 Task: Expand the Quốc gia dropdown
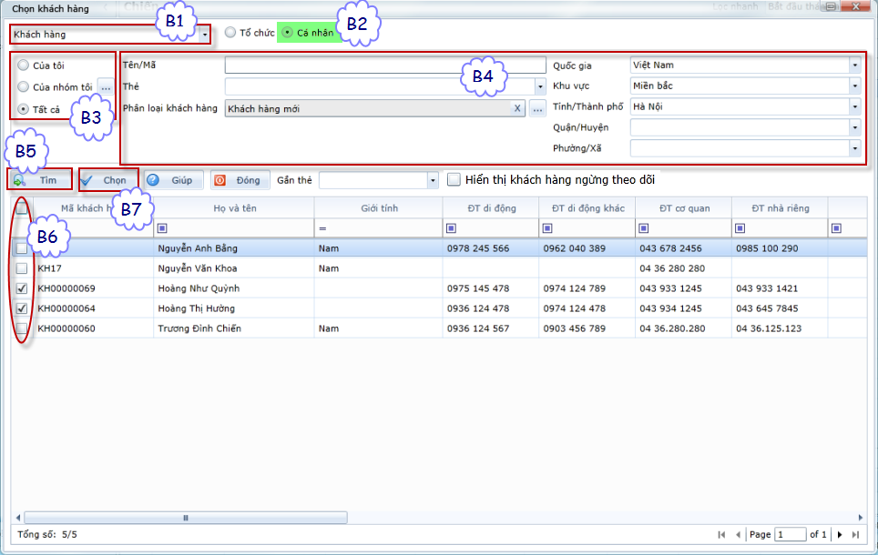[x=854, y=66]
